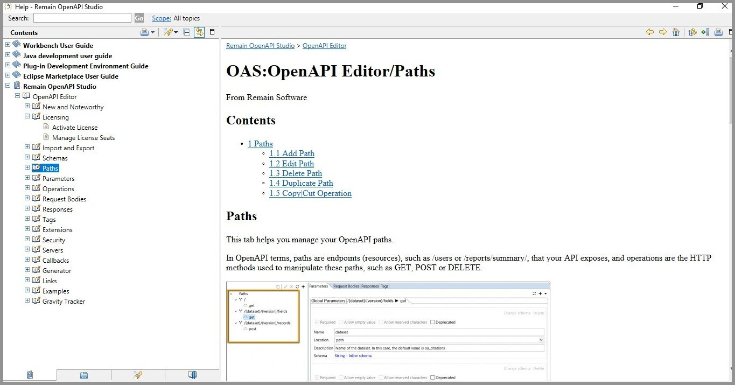Click the Print topics icon in Contents toolbar

(144, 32)
